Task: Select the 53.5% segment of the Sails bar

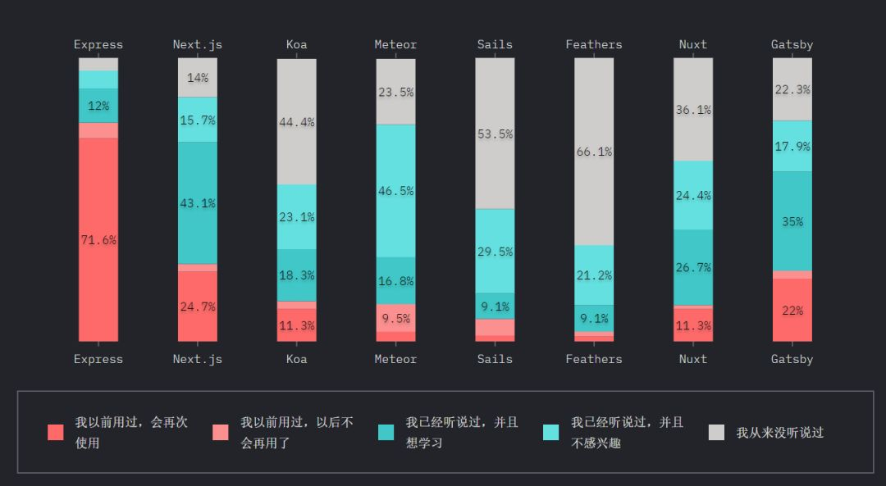Action: [x=495, y=134]
